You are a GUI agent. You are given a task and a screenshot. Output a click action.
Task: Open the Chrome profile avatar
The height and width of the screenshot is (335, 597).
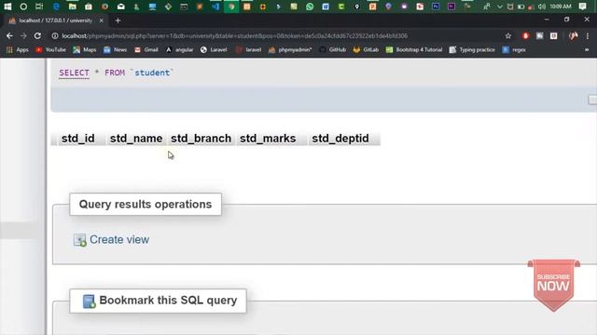point(573,35)
